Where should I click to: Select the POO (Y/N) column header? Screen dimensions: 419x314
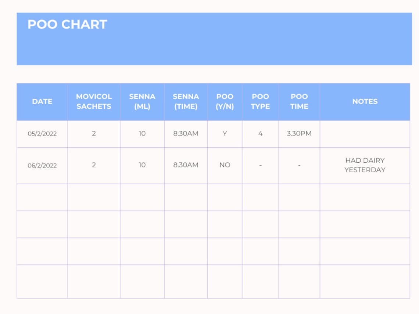(225, 102)
